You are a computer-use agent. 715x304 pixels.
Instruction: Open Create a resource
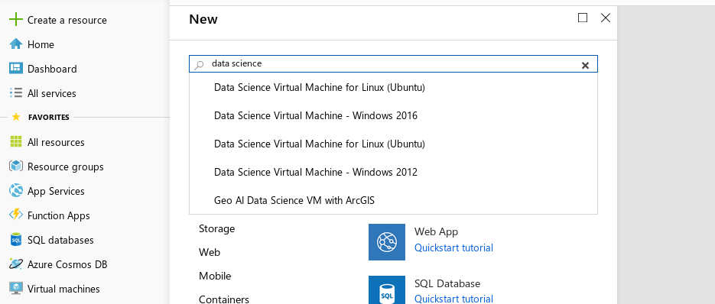tap(67, 20)
